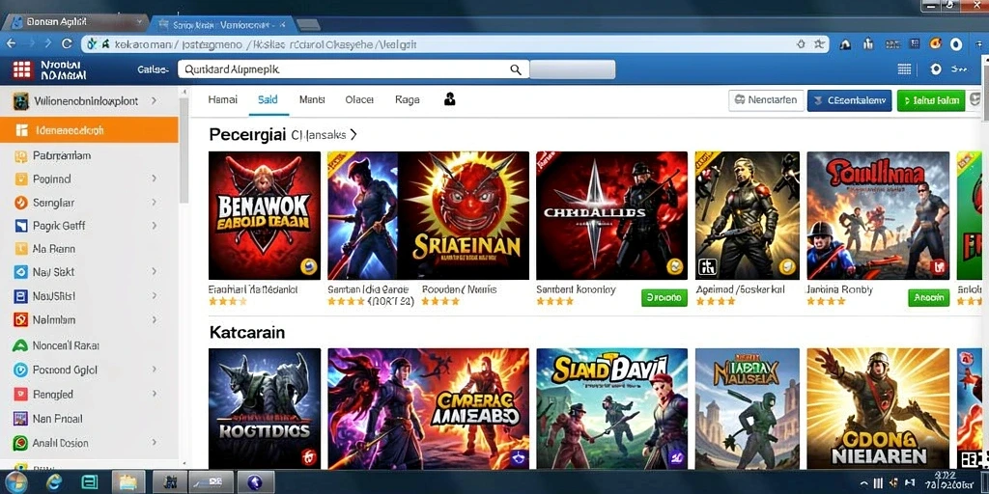Click the Nan Fnoail sidebar icon
989x494 pixels.
(21, 419)
